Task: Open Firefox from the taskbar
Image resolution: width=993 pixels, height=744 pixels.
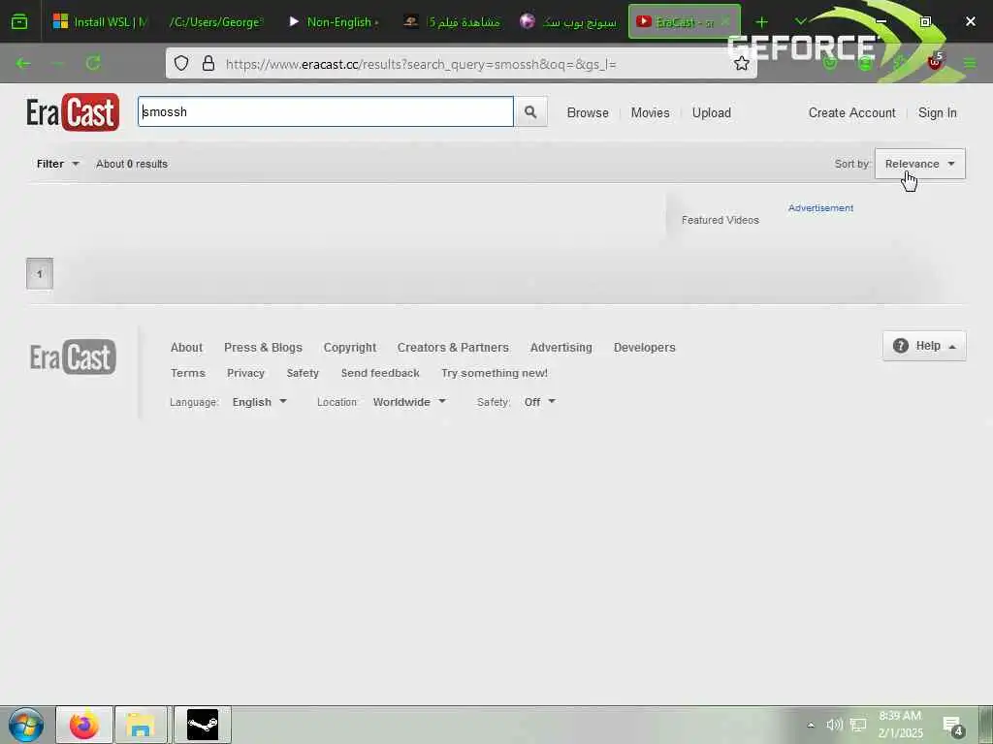Action: tap(84, 725)
